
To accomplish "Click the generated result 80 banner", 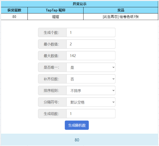I will click(x=79, y=140).
